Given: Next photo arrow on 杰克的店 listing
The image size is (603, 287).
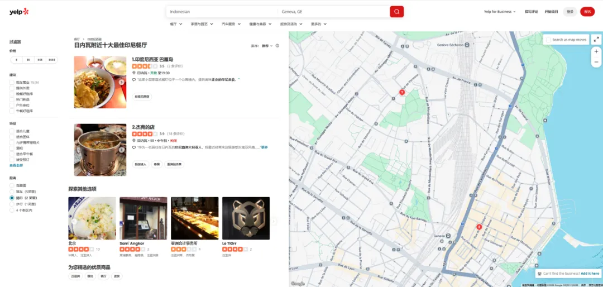Looking at the screenshot, I should point(122,150).
